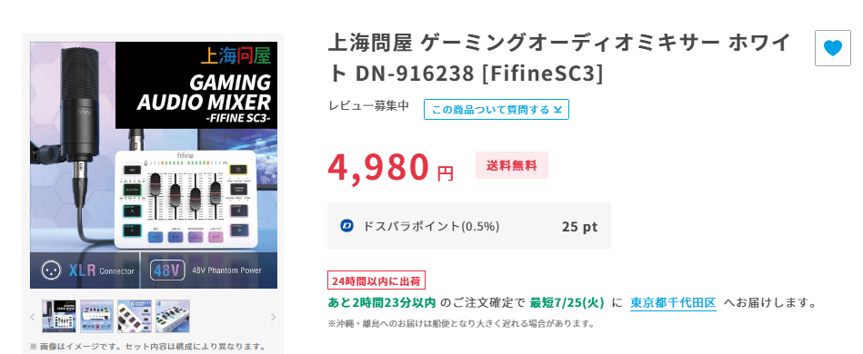The height and width of the screenshot is (354, 863).
Task: Select the fourth thumbnail labeled 4
Action: pos(172,316)
